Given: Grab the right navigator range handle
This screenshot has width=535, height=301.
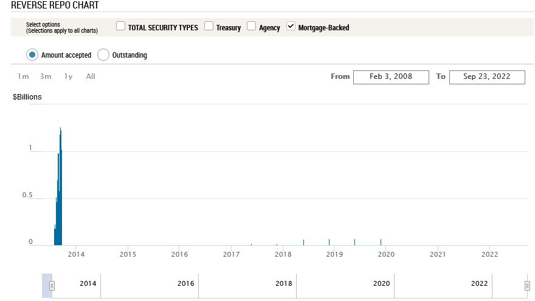Looking at the screenshot, I should (x=527, y=286).
